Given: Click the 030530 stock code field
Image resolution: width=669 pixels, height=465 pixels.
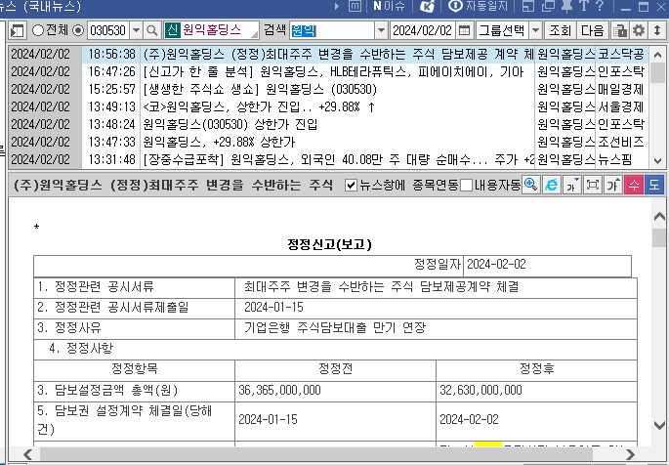Looking at the screenshot, I should pyautogui.click(x=108, y=30).
